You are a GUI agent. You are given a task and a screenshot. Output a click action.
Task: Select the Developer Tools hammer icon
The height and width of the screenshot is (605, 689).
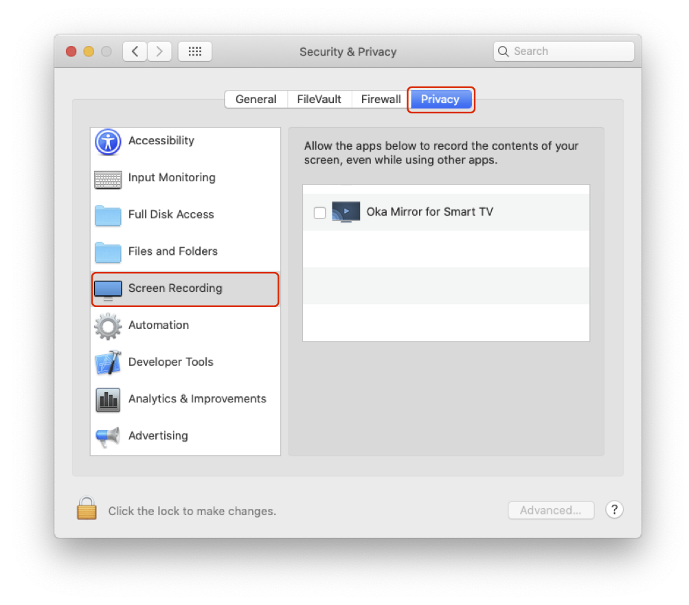click(x=108, y=362)
